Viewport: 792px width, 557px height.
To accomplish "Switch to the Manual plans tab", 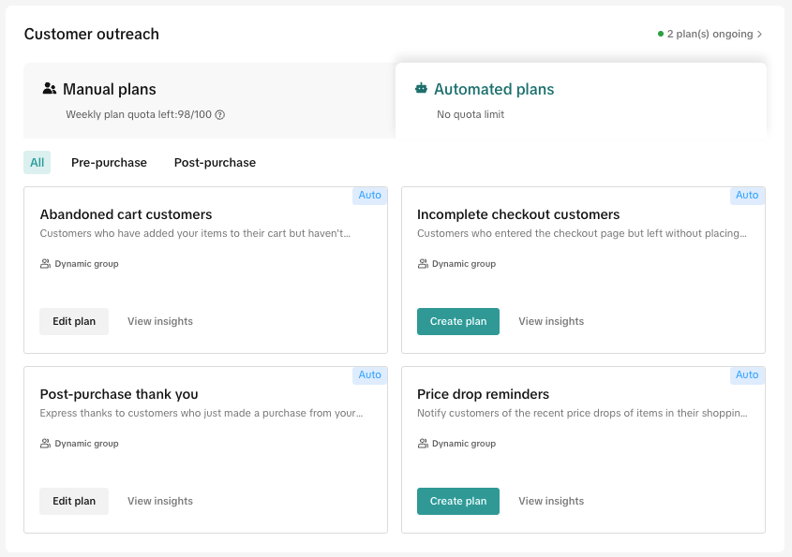I will 109,90.
